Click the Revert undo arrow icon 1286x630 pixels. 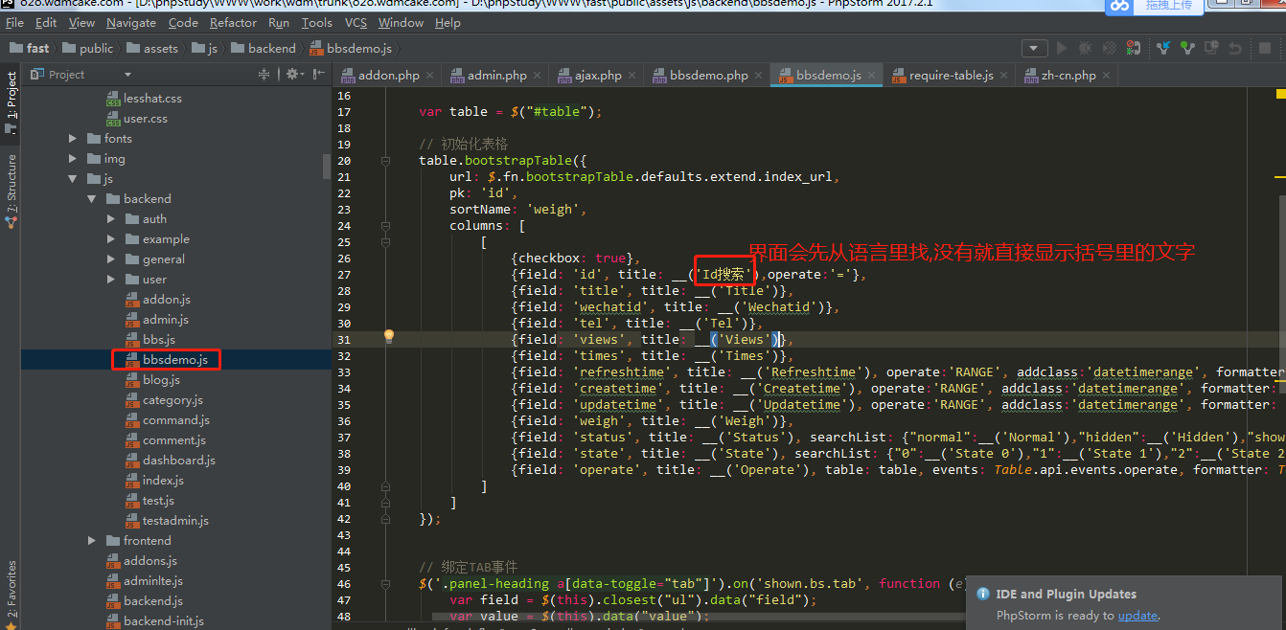(x=1236, y=48)
